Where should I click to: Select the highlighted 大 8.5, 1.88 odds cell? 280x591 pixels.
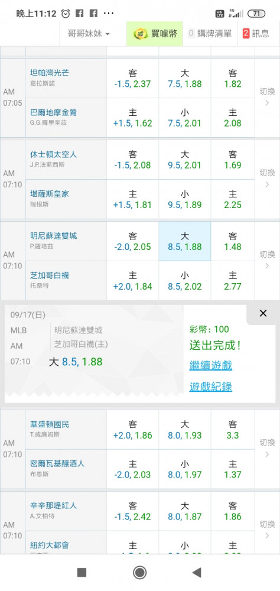[x=185, y=241]
